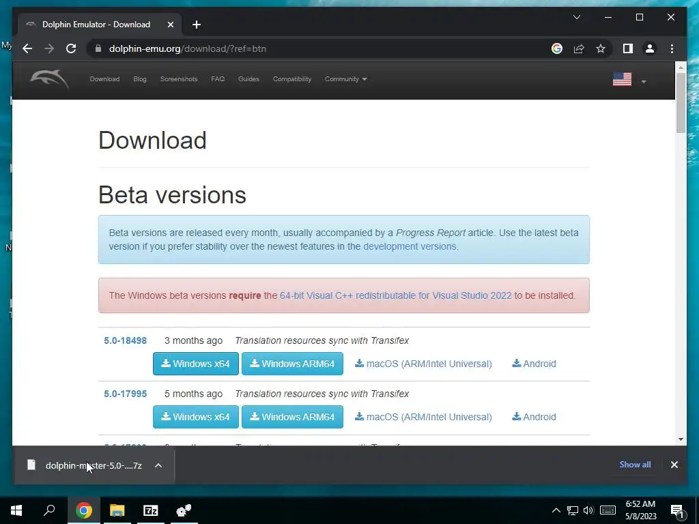Download Windows ARM64 build of 5.0-17995
This screenshot has width=699, height=524.
click(x=292, y=417)
